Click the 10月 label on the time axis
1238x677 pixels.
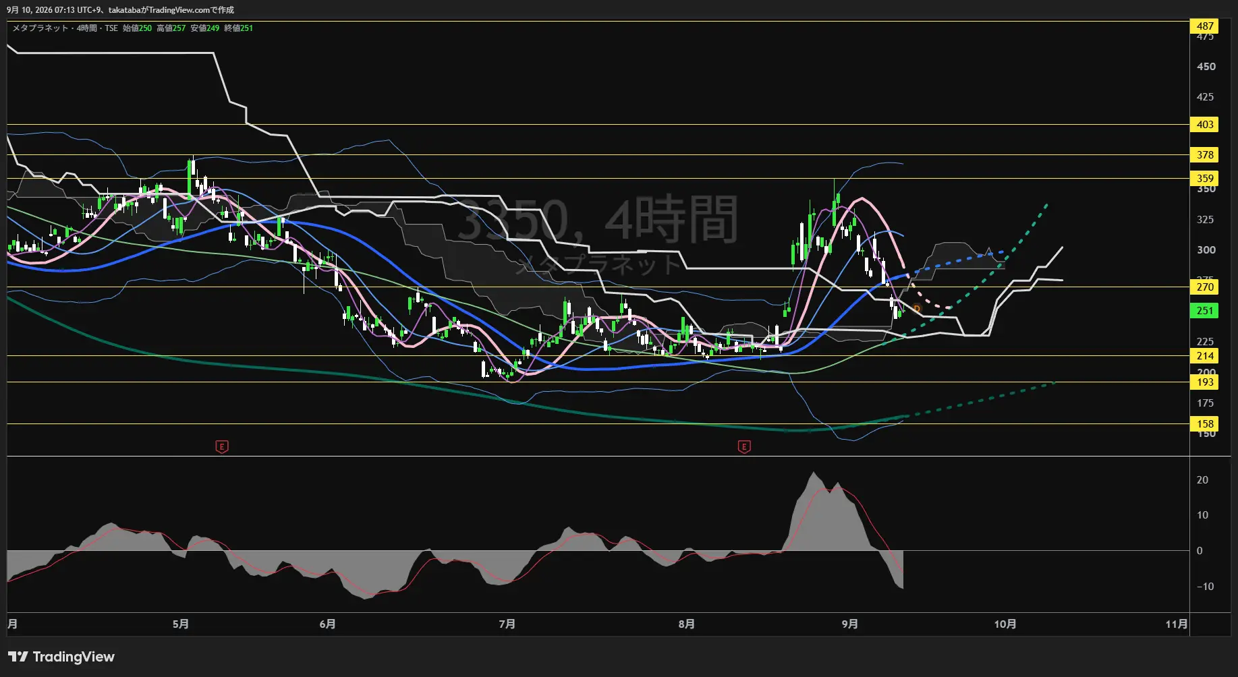1005,624
